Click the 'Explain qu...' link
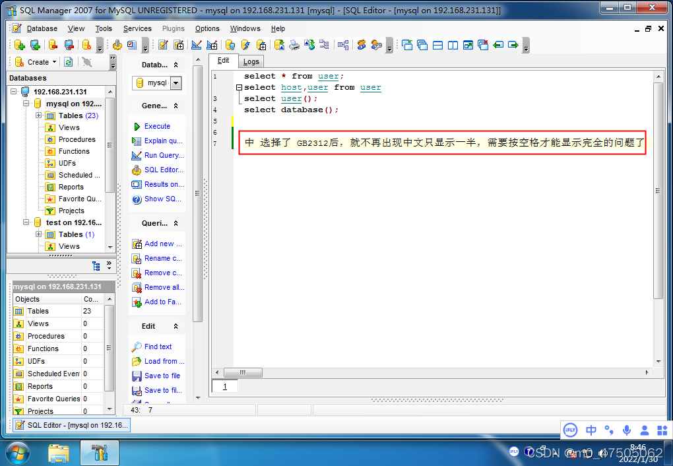This screenshot has width=673, height=466. pyautogui.click(x=164, y=141)
